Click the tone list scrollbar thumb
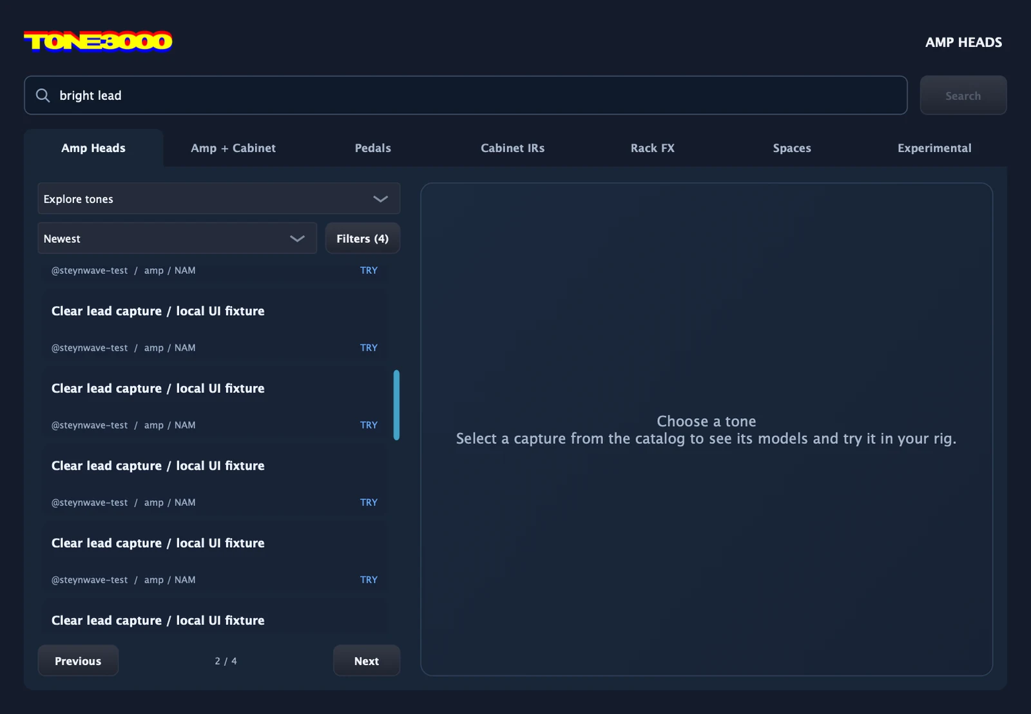Screen dimensions: 1031x714 pos(396,405)
